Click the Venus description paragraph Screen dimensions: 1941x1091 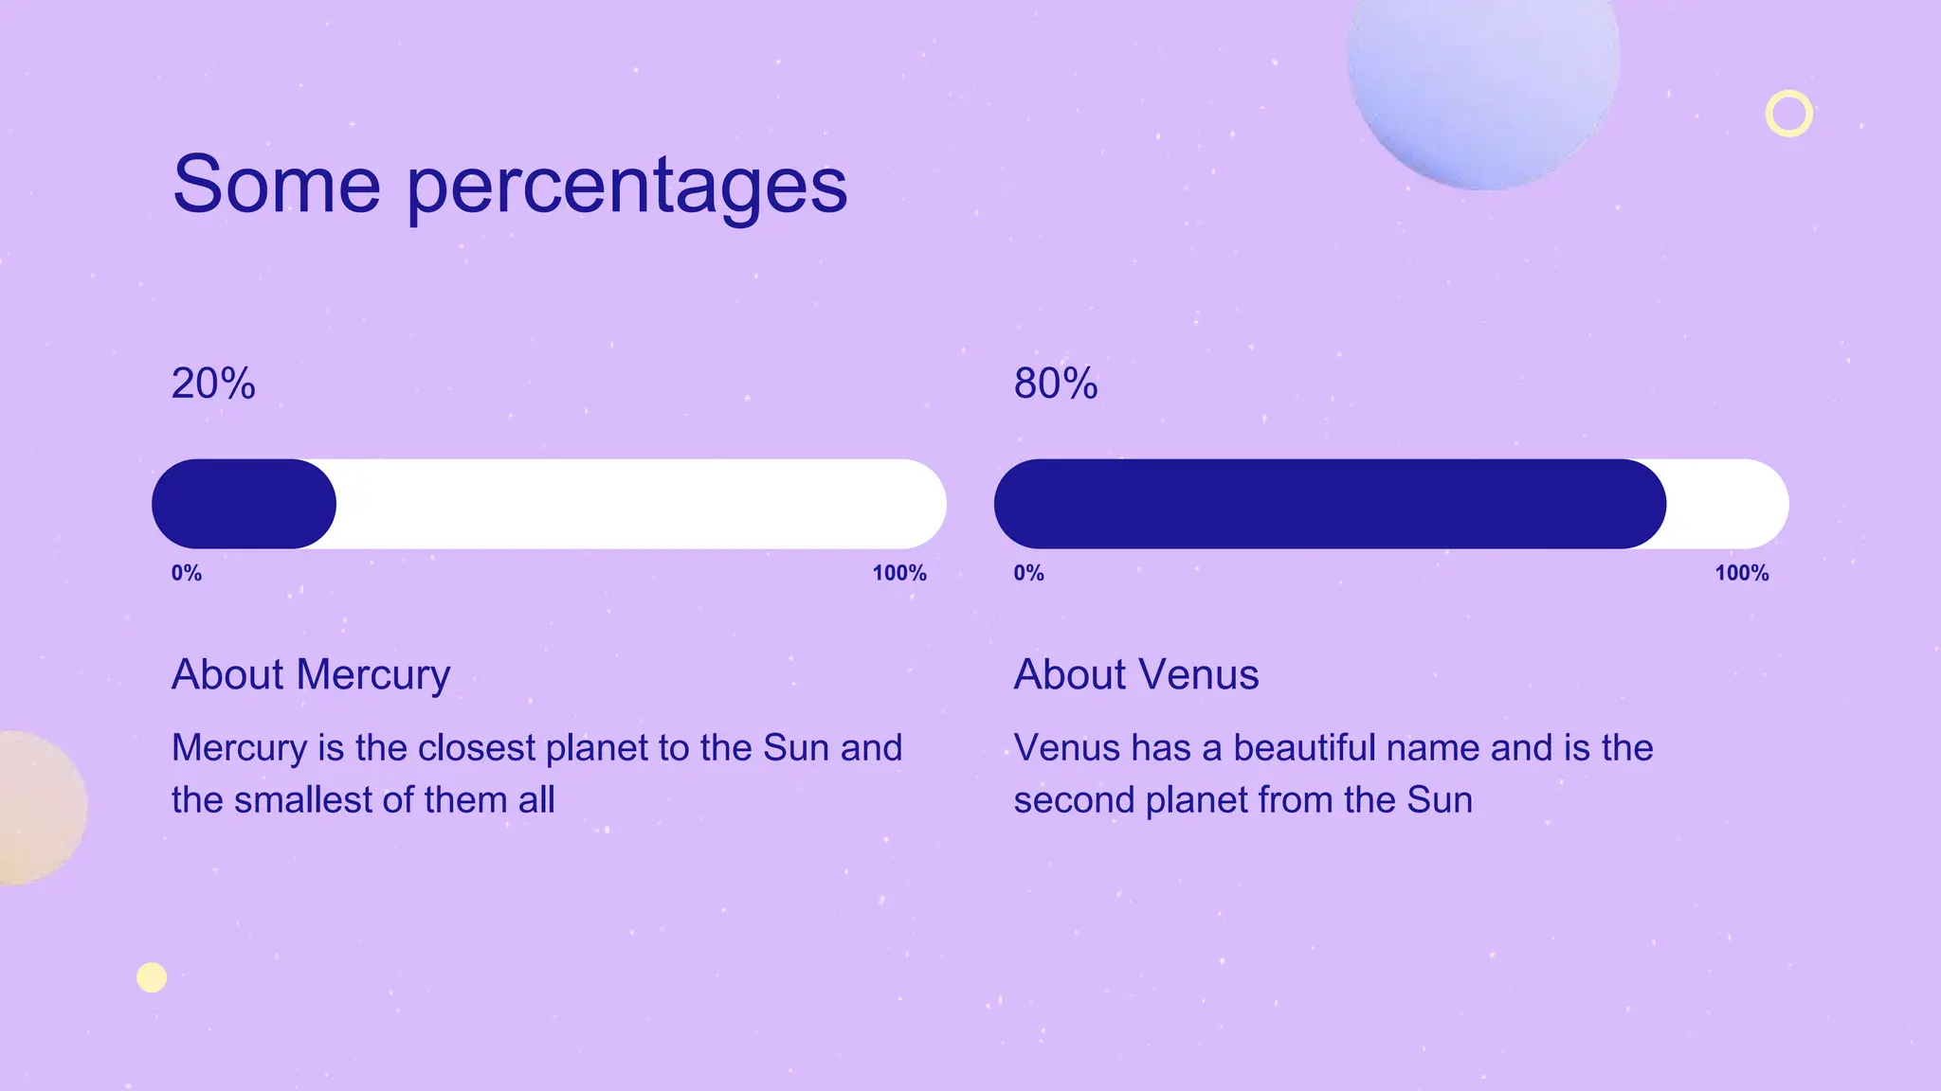pos(1333,773)
